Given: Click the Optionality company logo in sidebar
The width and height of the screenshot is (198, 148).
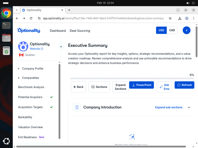Looking at the screenshot, I should [x=23, y=47].
